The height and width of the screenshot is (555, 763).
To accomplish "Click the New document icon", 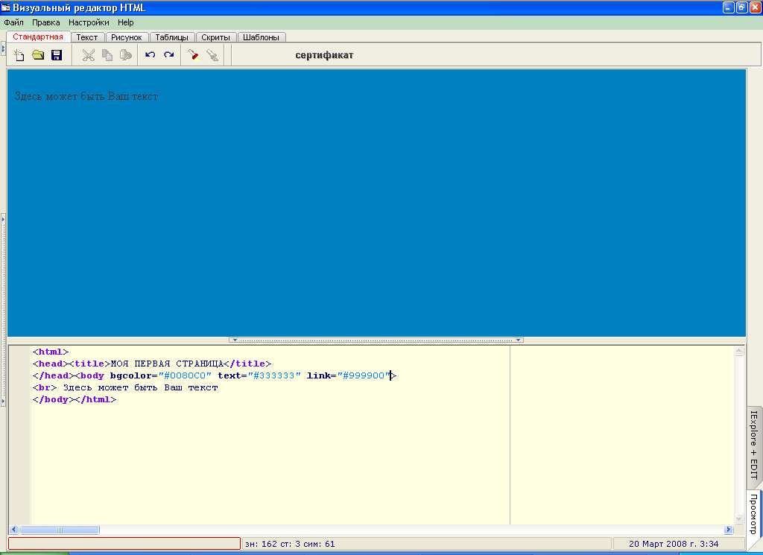I will click(x=19, y=55).
